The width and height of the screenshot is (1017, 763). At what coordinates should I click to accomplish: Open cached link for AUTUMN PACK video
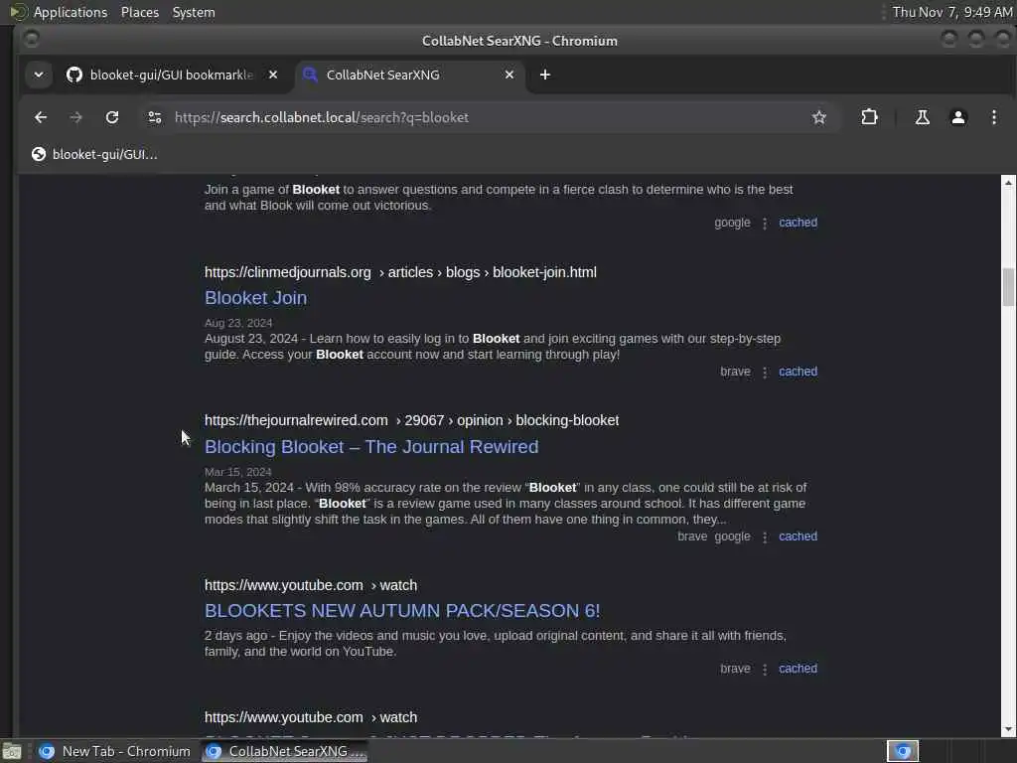point(798,669)
